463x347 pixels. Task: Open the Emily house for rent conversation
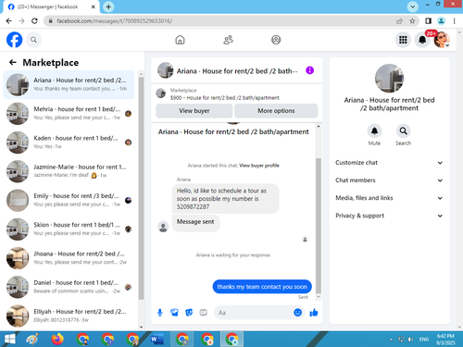coord(69,200)
